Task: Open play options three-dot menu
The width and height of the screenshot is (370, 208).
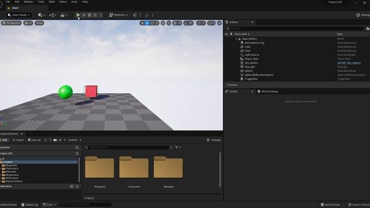Action: (x=101, y=15)
